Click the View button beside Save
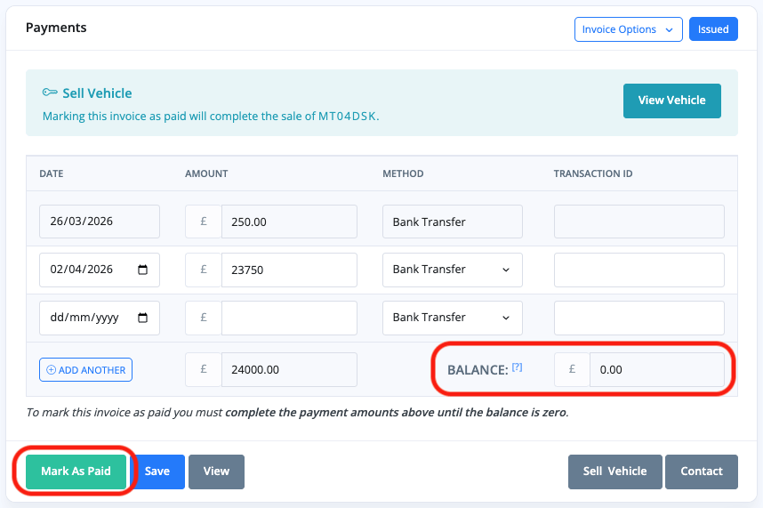The width and height of the screenshot is (763, 508). [216, 472]
